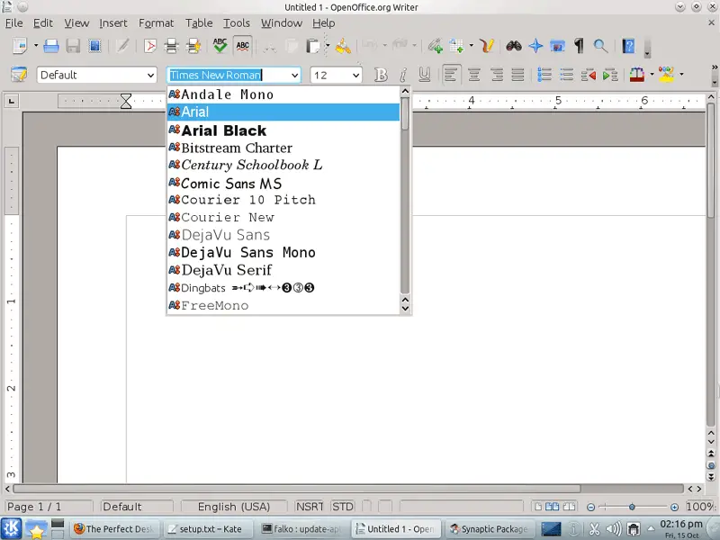Image resolution: width=720 pixels, height=540 pixels.
Task: Pick DejaVu Serif font
Action: pos(283,270)
